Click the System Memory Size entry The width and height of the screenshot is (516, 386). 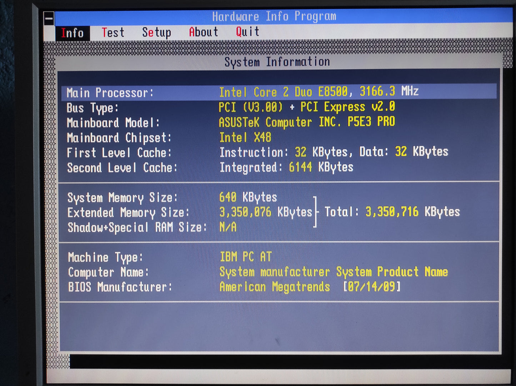[248, 197]
